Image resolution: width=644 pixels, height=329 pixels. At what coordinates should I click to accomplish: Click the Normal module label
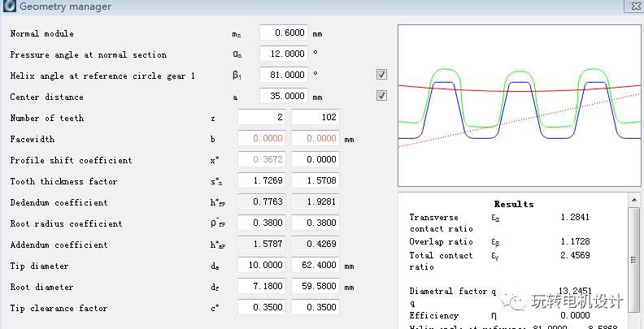(x=42, y=33)
